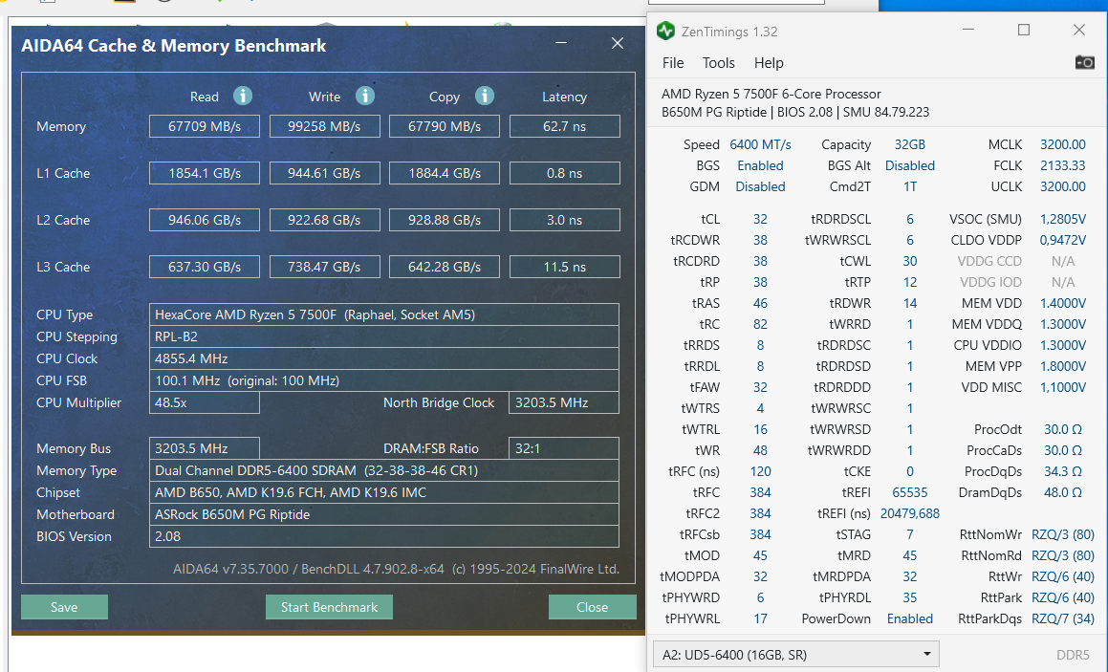Click the Memory Read value 67709 MB/s

(205, 126)
